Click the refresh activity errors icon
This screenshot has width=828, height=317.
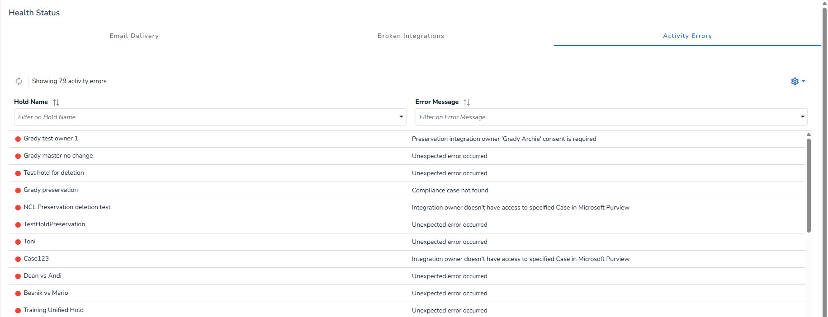click(19, 81)
